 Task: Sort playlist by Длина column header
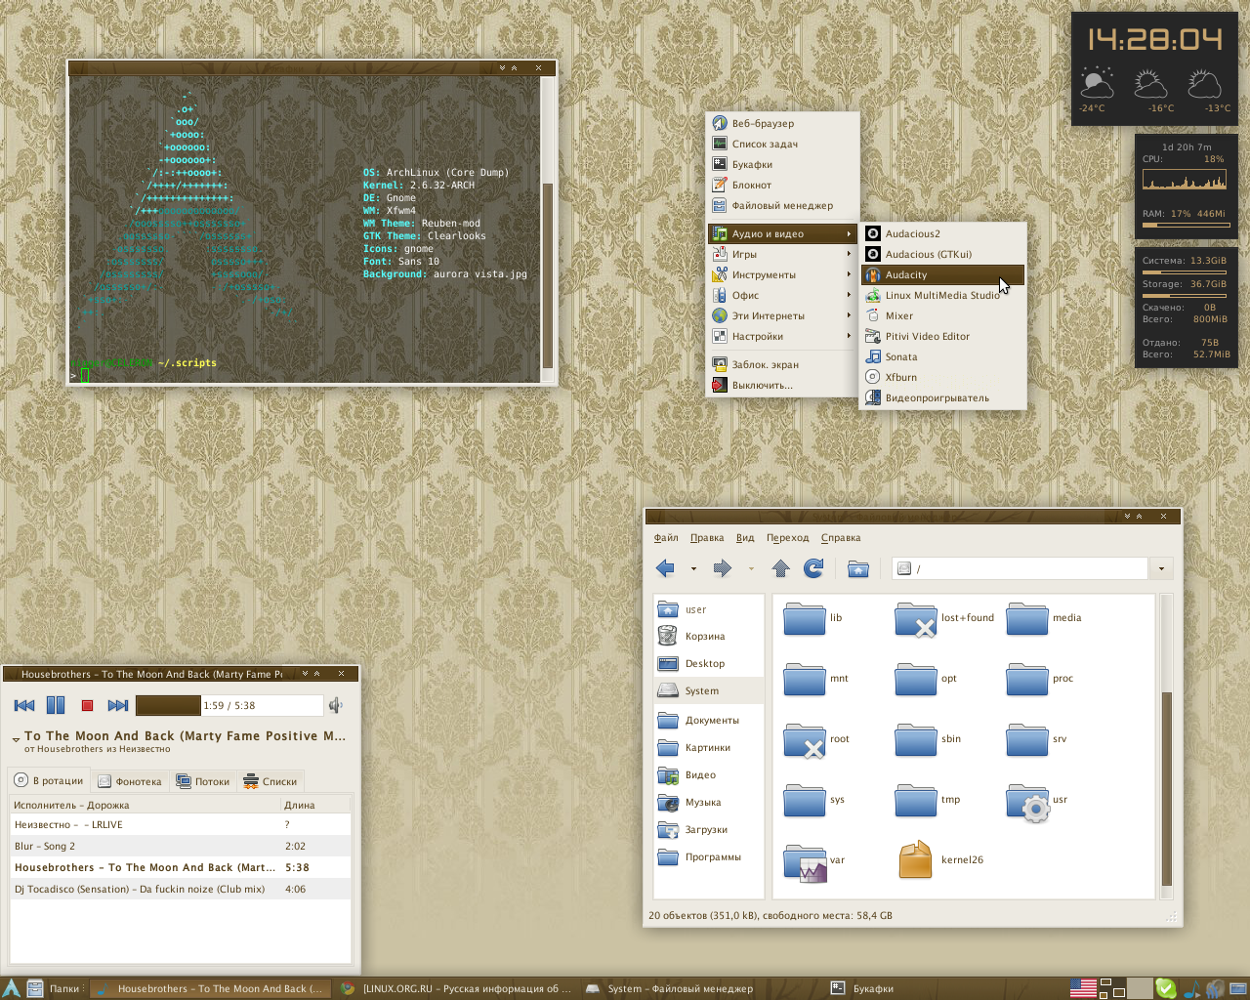[315, 805]
